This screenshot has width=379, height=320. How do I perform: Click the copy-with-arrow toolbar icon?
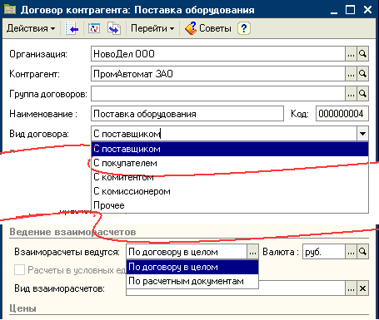[114, 28]
